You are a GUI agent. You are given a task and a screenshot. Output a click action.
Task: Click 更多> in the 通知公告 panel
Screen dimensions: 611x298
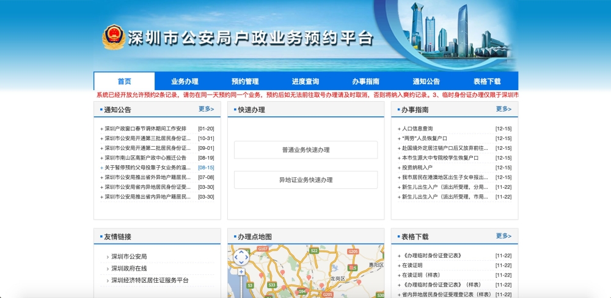206,109
